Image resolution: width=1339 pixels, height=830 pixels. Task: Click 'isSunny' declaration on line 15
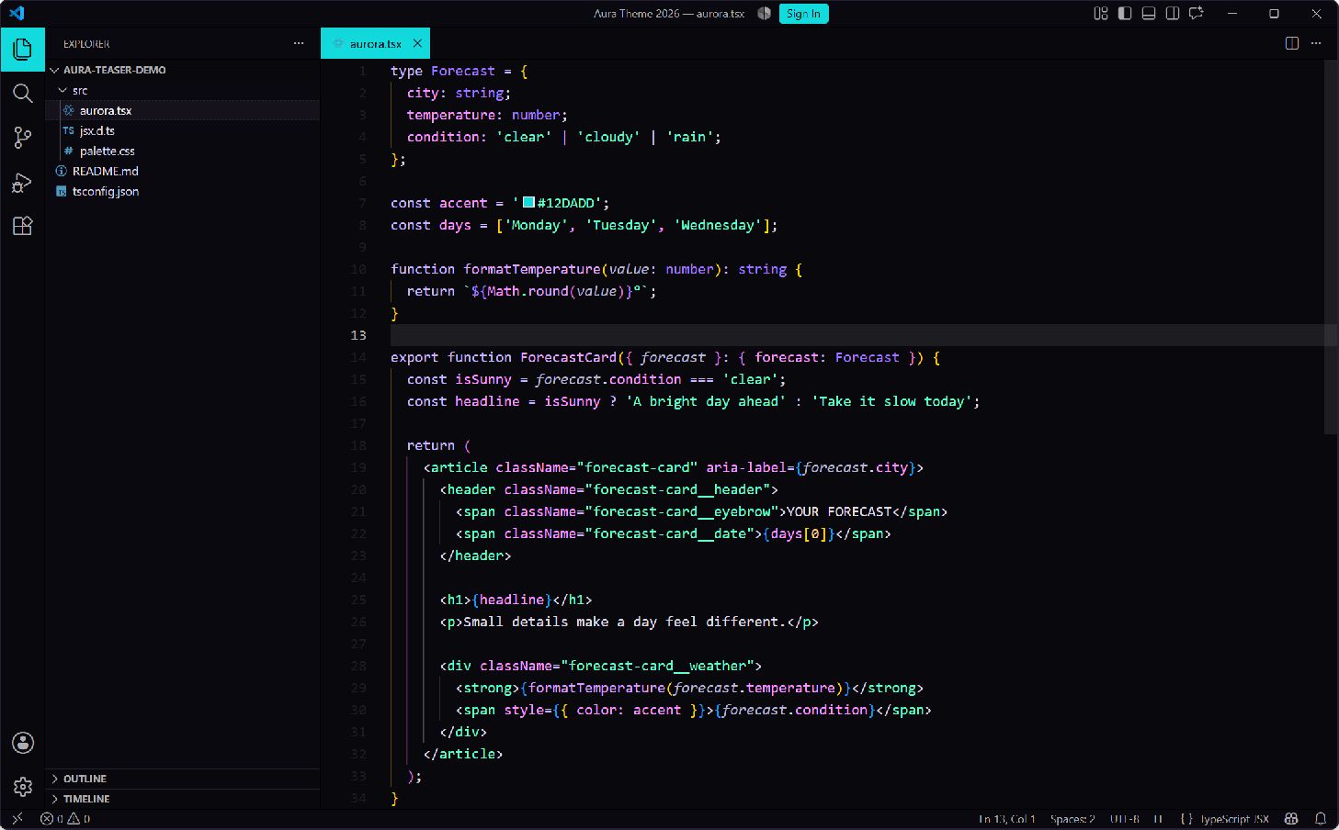[483, 379]
